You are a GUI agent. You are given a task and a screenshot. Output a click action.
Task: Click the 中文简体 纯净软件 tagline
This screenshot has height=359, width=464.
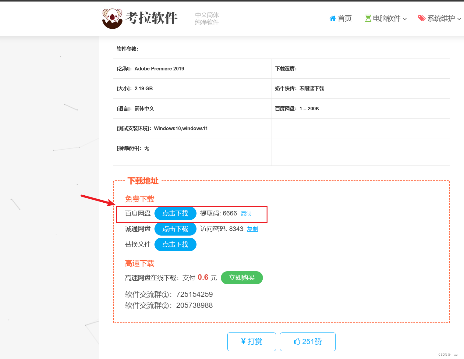pyautogui.click(x=207, y=19)
